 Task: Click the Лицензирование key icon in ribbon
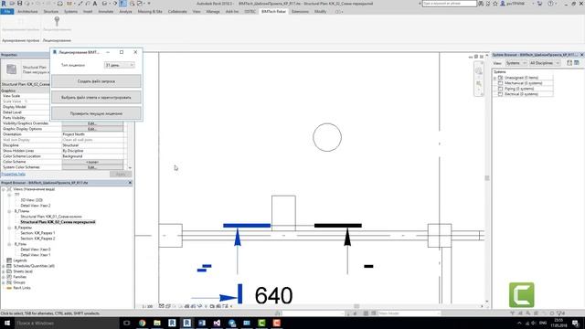click(57, 22)
